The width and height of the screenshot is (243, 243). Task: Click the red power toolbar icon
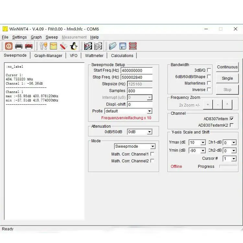(9, 46)
